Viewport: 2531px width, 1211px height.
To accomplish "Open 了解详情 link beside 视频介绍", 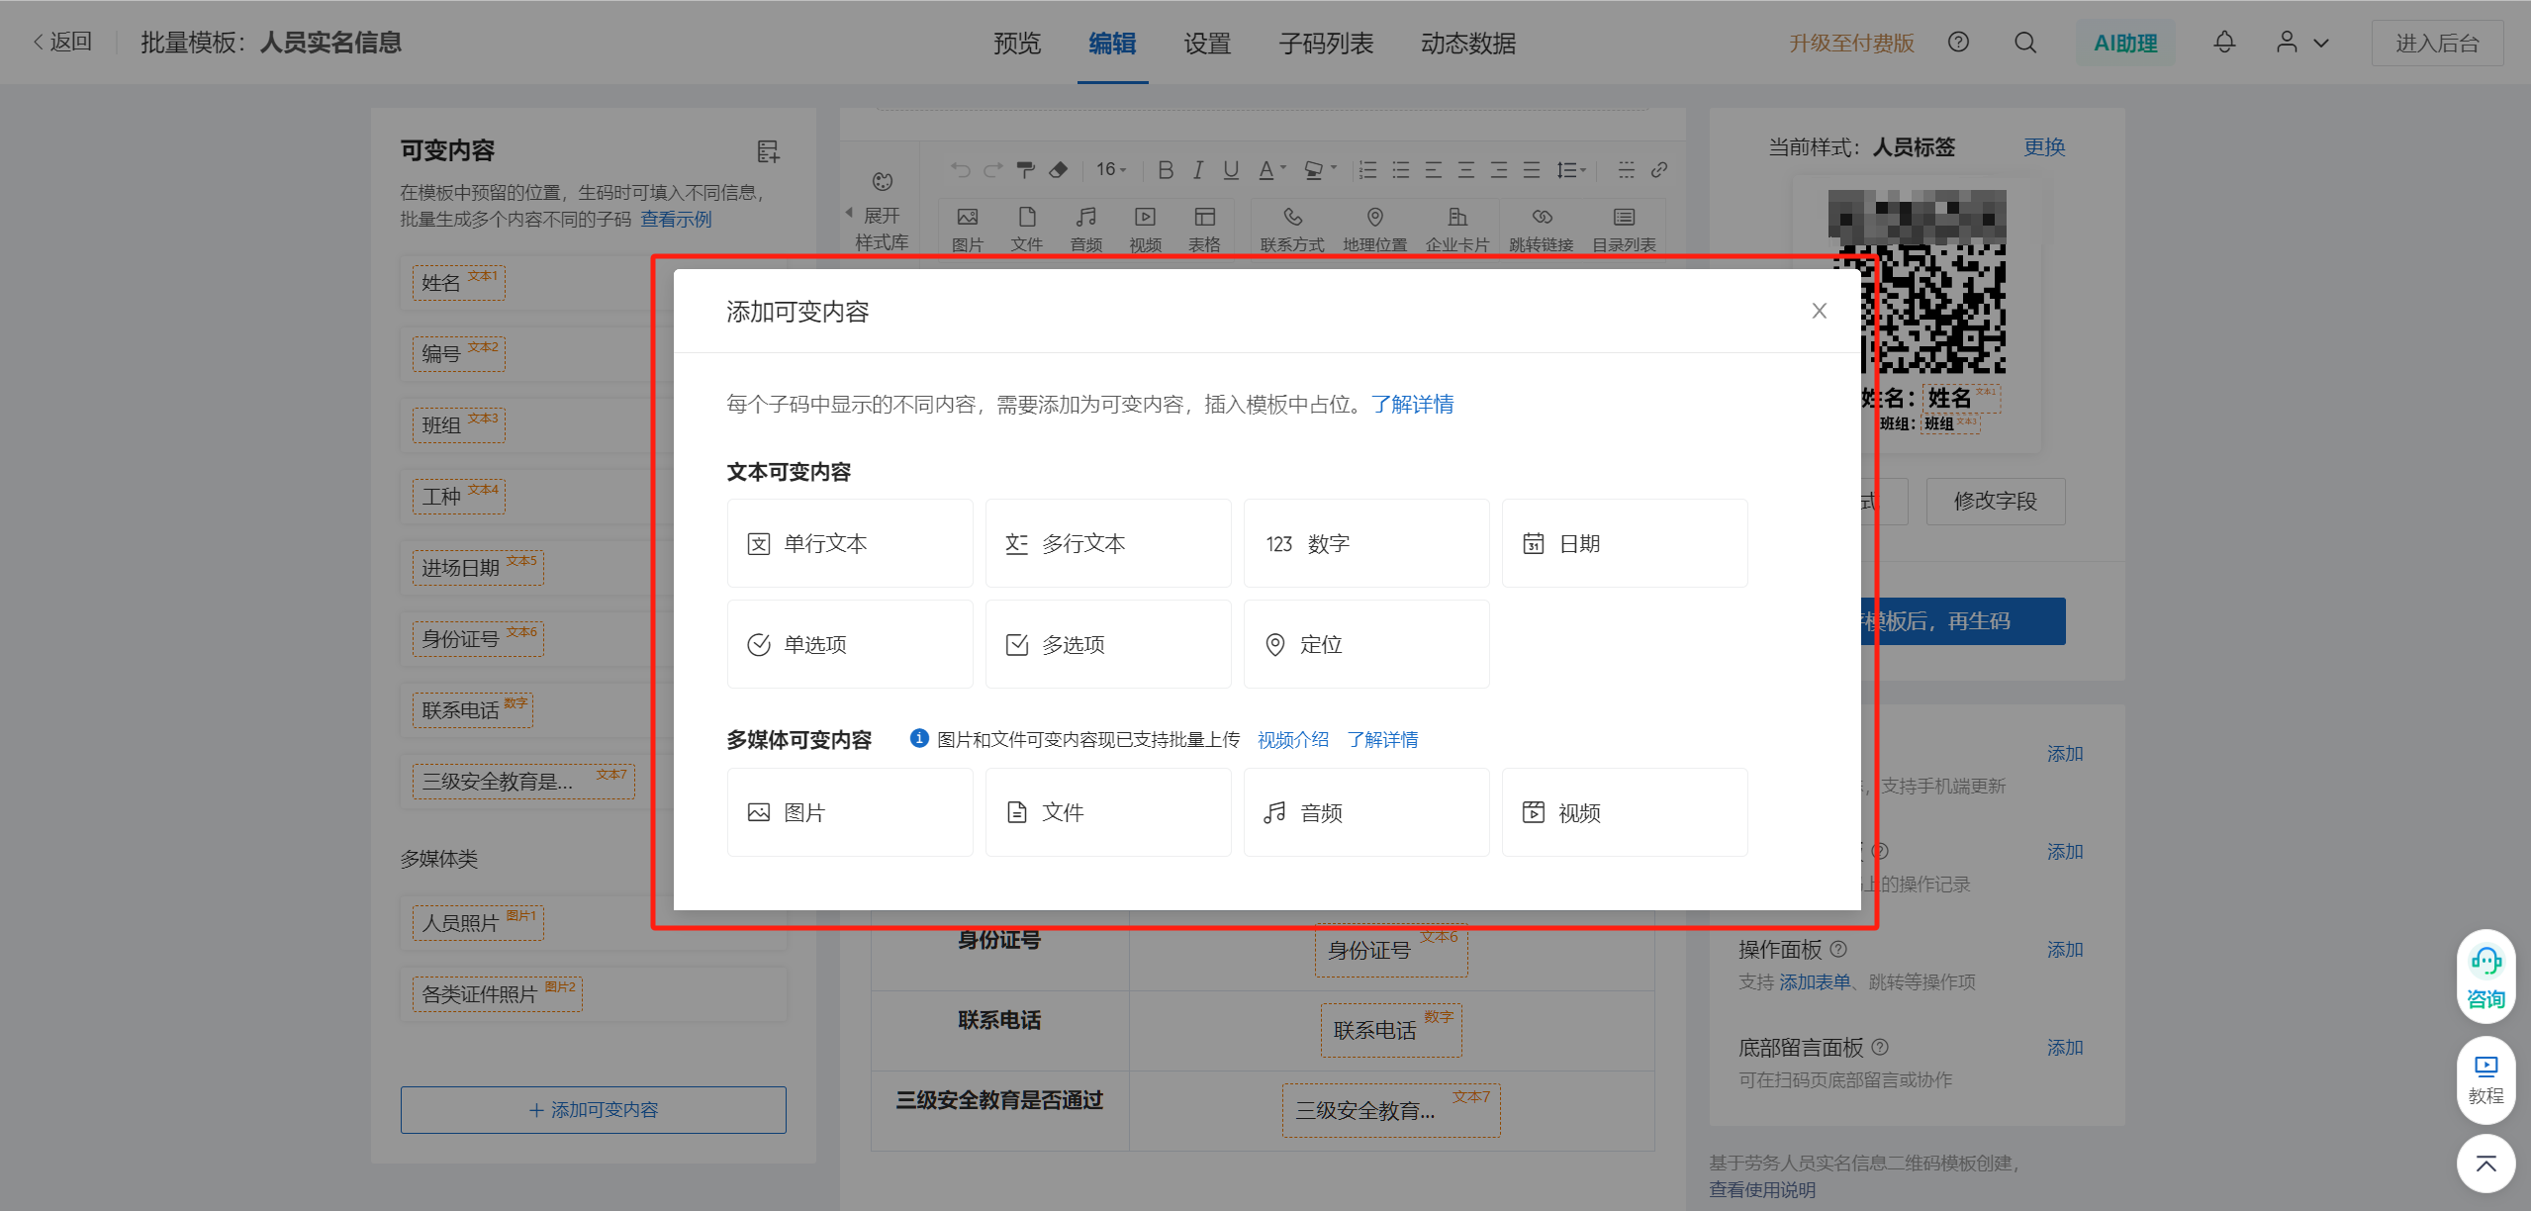I will tap(1382, 740).
